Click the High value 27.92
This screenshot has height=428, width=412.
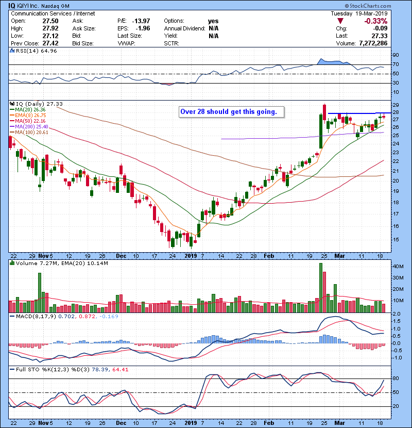(50, 28)
